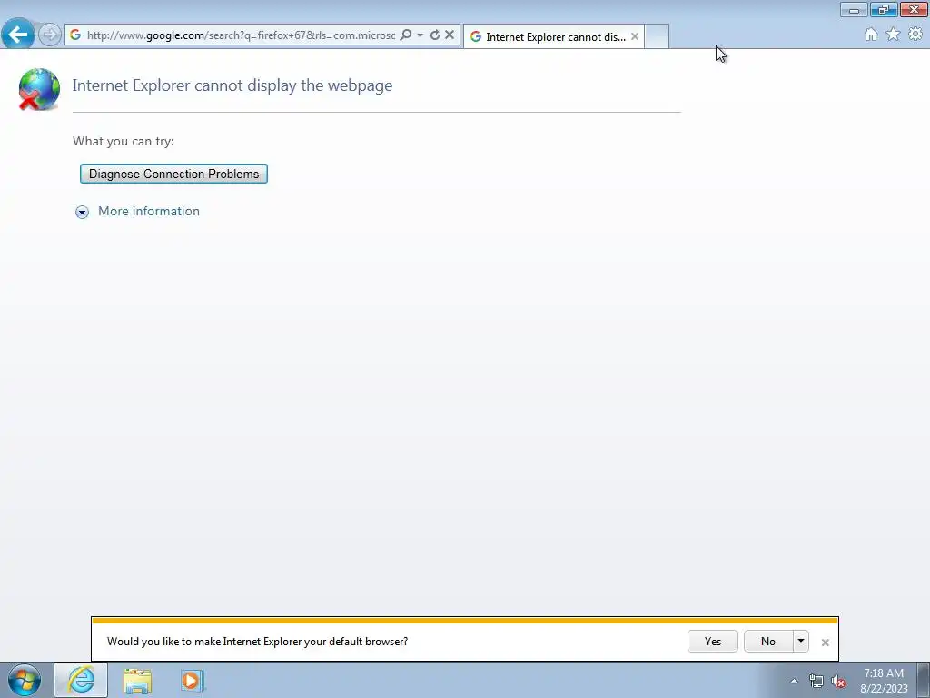Click the magnifier search icon in address bar

[406, 35]
